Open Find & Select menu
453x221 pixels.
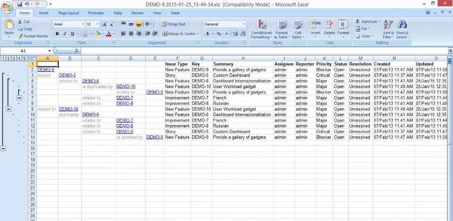pyautogui.click(x=402, y=29)
